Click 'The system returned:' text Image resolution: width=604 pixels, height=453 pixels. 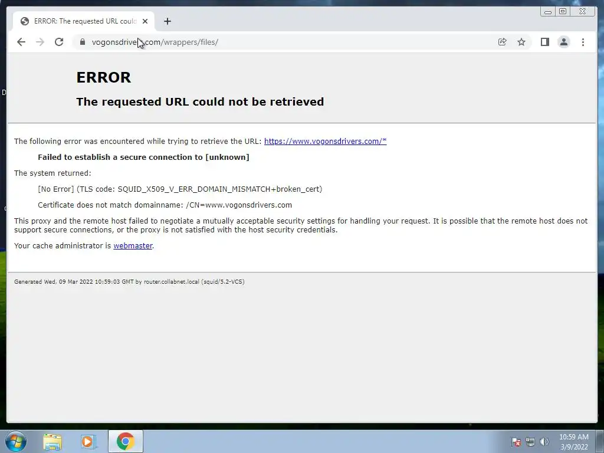(x=52, y=173)
